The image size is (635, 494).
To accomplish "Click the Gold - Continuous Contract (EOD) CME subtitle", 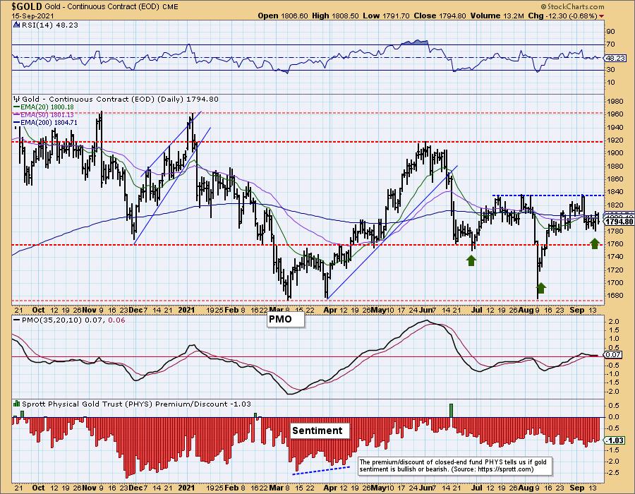I will pyautogui.click(x=111, y=7).
